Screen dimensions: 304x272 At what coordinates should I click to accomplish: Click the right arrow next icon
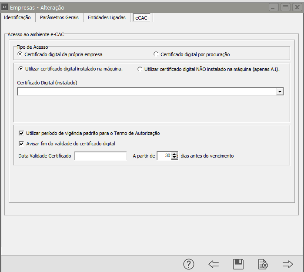(287, 264)
